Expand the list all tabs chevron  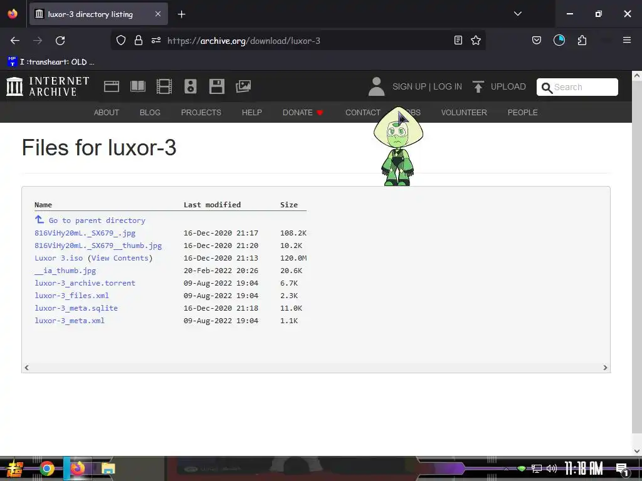(517, 14)
